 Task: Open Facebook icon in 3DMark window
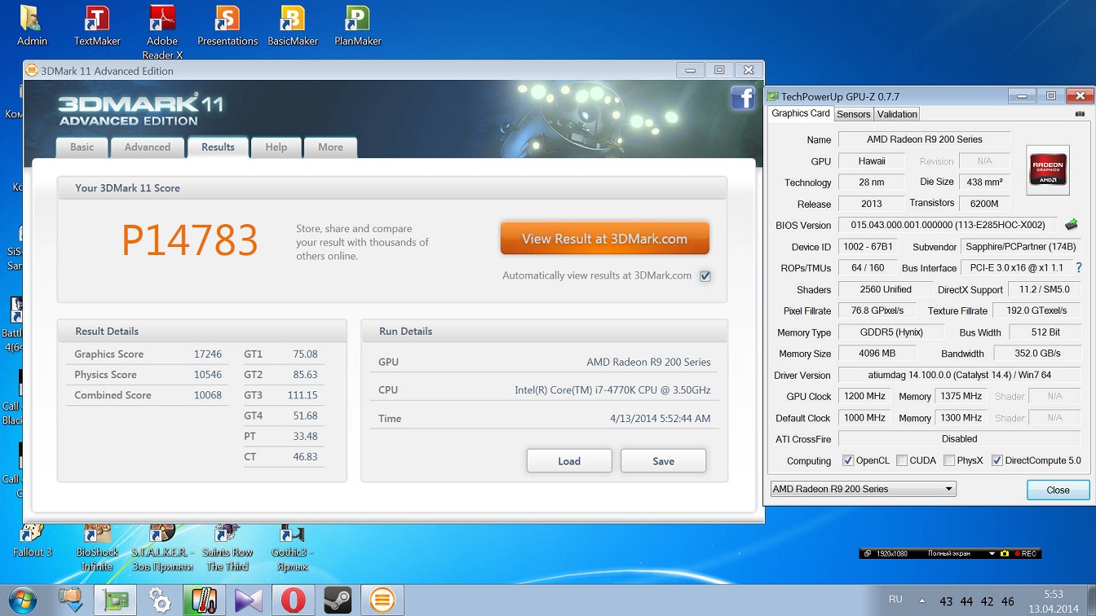point(743,98)
